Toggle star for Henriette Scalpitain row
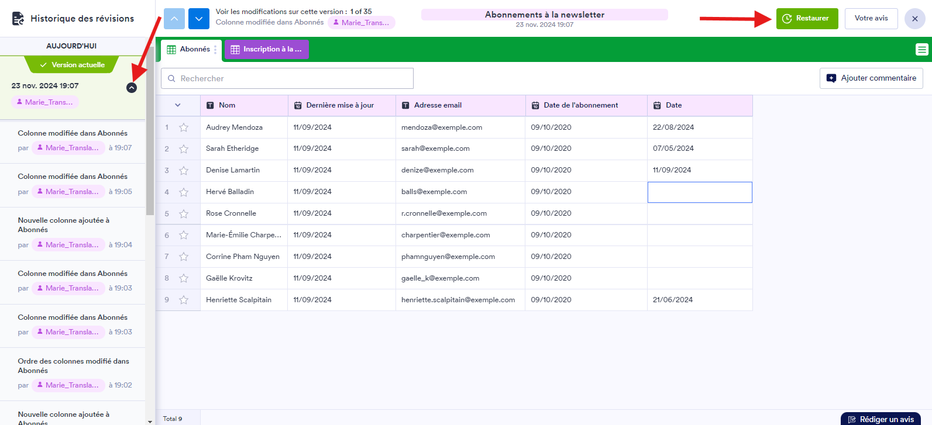 184,300
